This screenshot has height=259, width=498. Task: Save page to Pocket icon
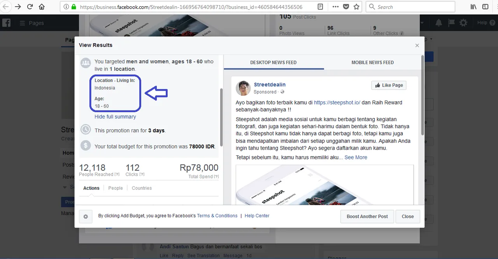coord(347,7)
